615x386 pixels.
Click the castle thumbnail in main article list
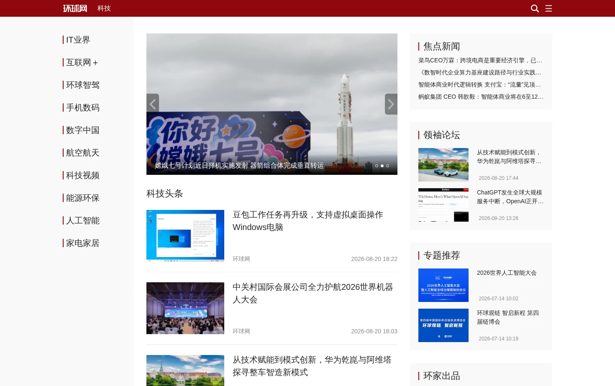click(x=185, y=371)
